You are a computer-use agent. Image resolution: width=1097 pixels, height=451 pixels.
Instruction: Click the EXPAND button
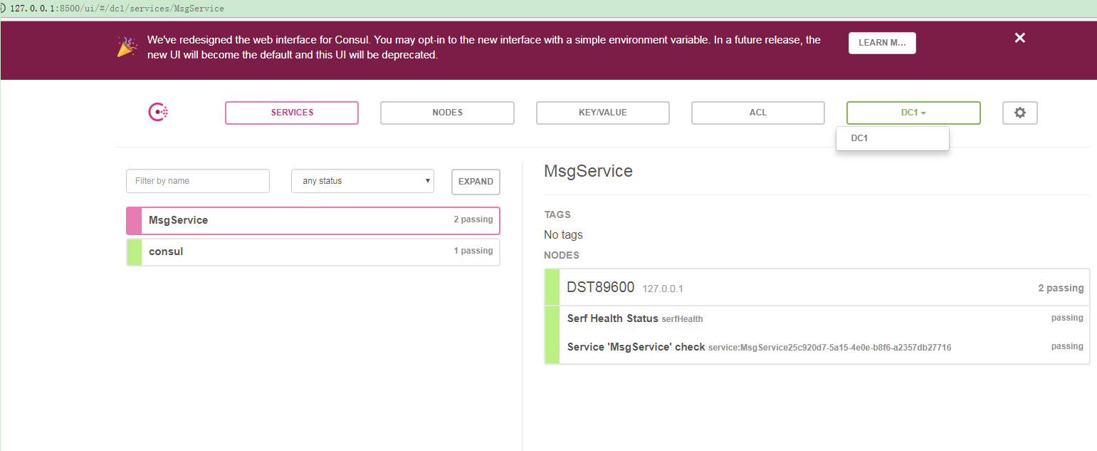pyautogui.click(x=476, y=182)
